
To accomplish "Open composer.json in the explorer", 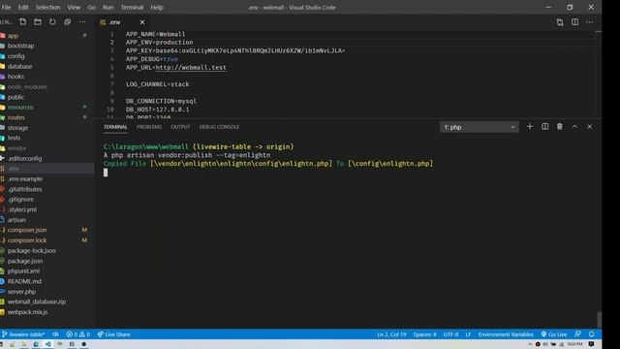I will click(46, 230).
